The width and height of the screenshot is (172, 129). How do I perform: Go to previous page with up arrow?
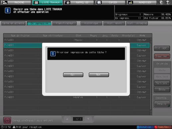pos(67,119)
